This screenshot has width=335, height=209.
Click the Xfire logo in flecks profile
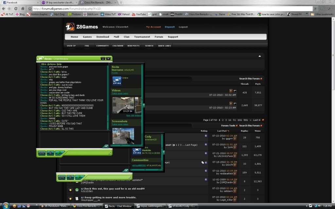117,81
